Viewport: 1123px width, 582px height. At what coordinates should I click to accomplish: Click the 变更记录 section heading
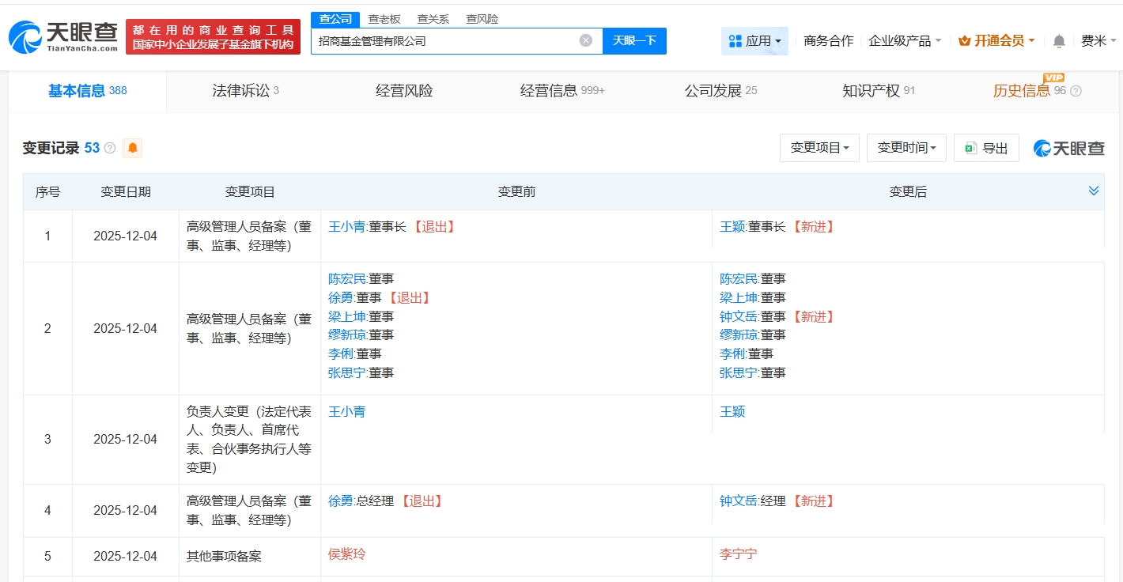tap(51, 148)
